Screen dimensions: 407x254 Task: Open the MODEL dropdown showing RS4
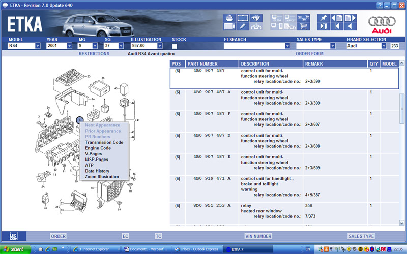[x=38, y=46]
